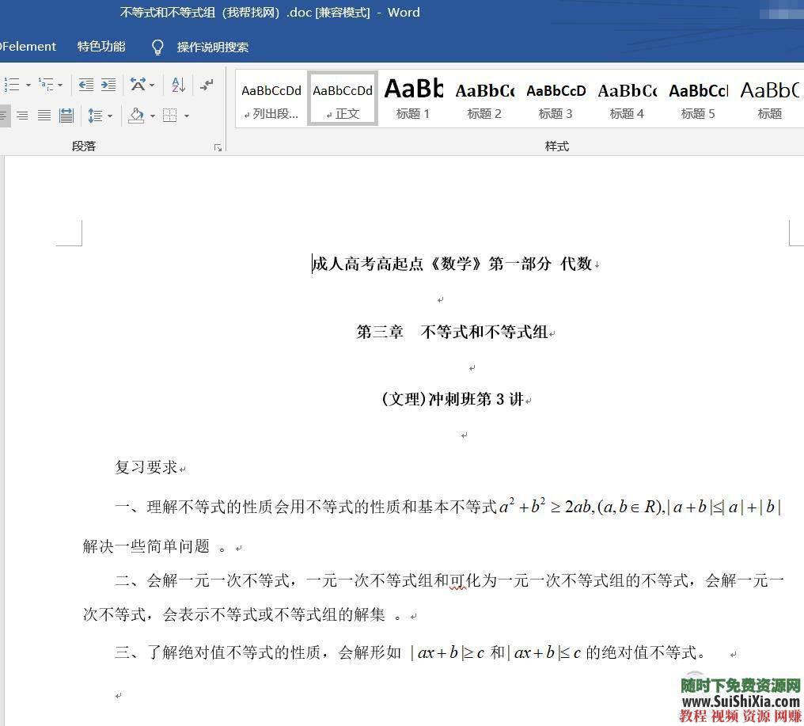The height and width of the screenshot is (726, 804).
Task: Open the borders dropdown arrow
Action: [x=186, y=116]
